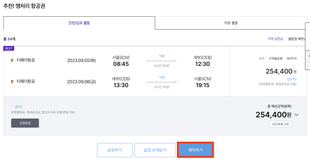The width and height of the screenshot is (310, 160).
Task: View 요금/환불 규정
Action: tap(280, 124)
